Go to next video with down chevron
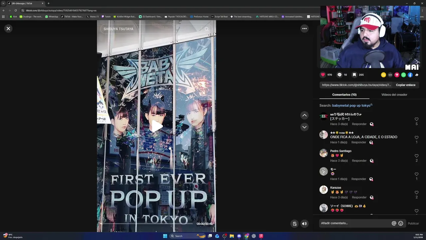426x240 pixels. click(x=304, y=127)
